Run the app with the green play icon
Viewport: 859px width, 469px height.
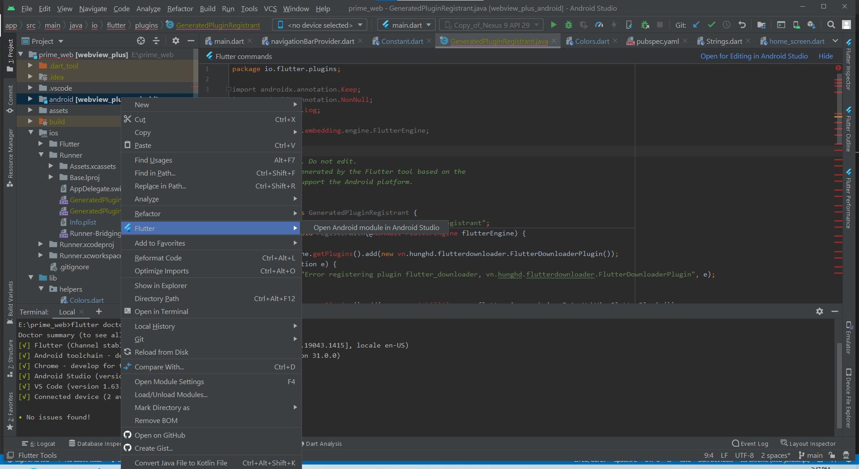(x=553, y=25)
